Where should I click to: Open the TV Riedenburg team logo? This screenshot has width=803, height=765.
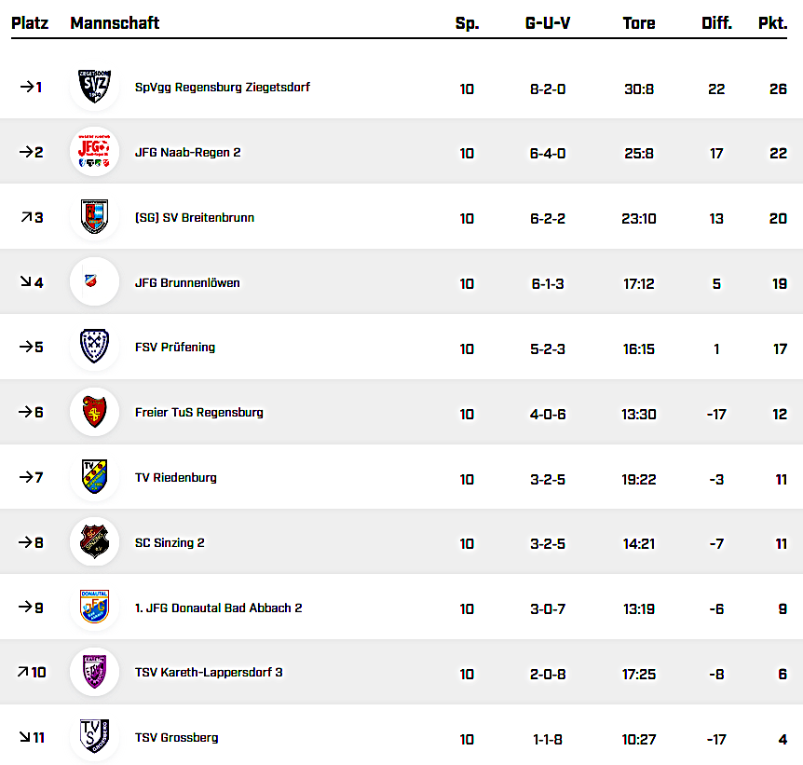pyautogui.click(x=94, y=477)
